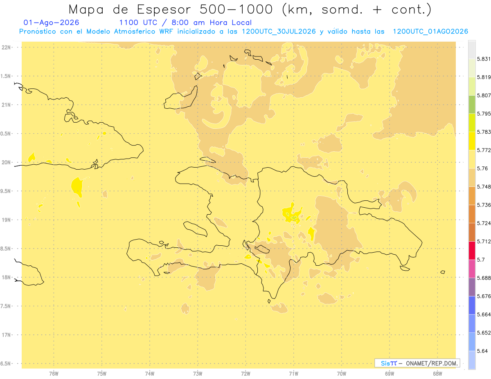491x379 pixels.
Task: Select legend value '5.76'
Action: click(482, 168)
